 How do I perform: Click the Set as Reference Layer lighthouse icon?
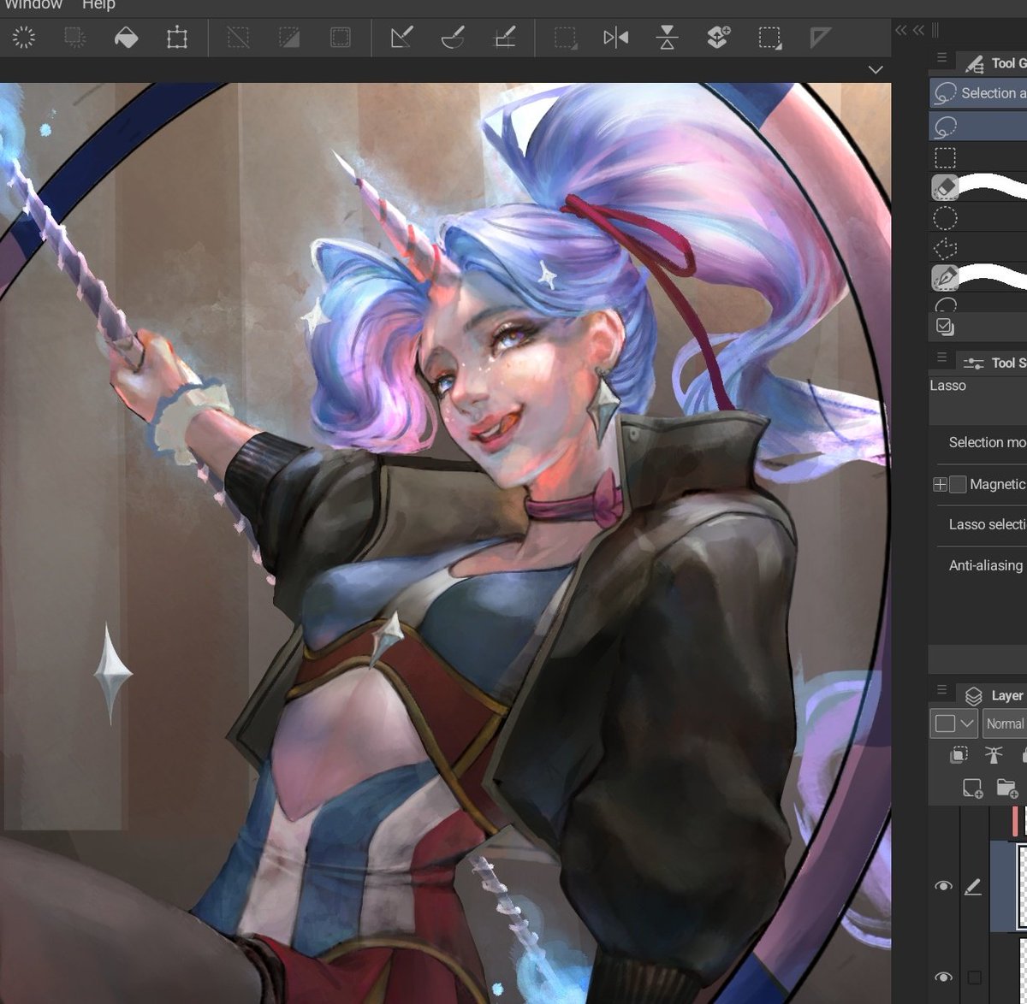[994, 754]
